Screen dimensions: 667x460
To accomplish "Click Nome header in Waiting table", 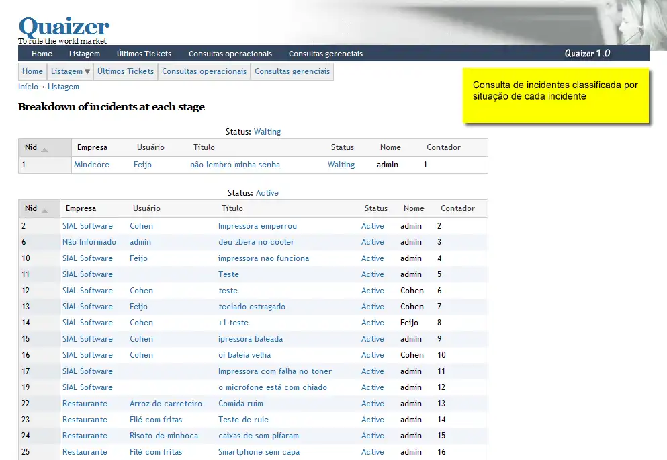I will pos(390,147).
